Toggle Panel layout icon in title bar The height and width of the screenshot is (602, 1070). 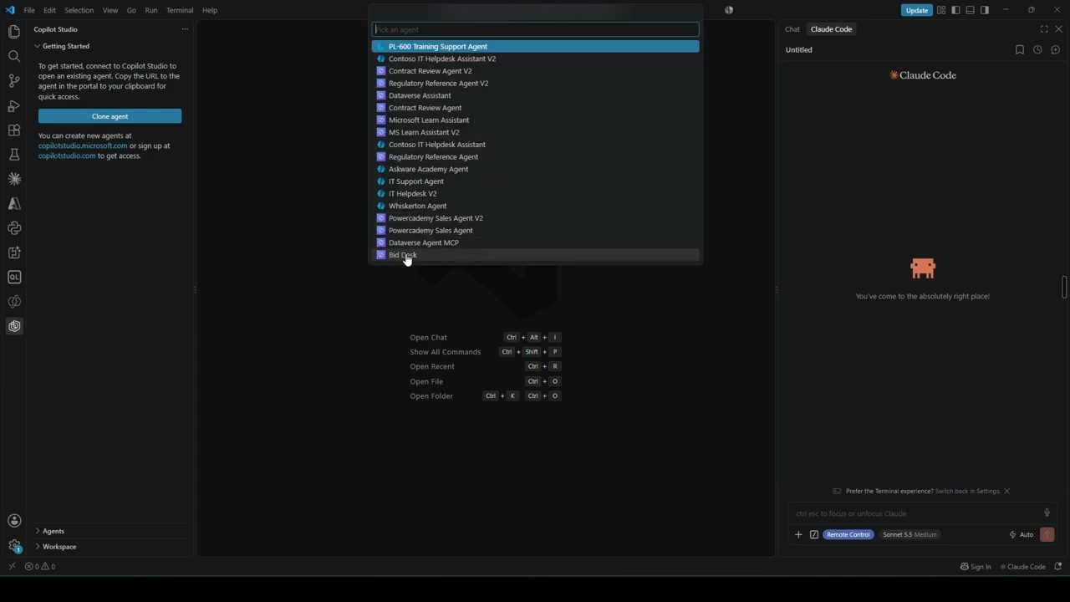[970, 10]
